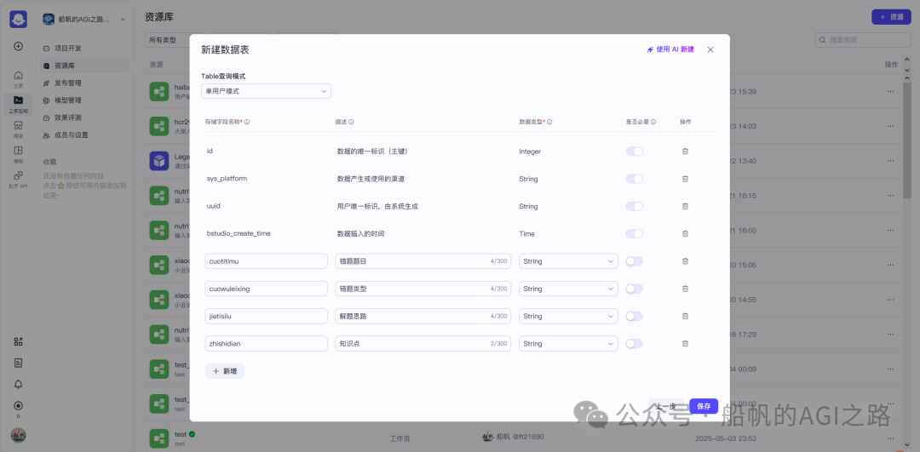The image size is (920, 452).
Task: Click the jietisilu field name input
Action: click(267, 316)
